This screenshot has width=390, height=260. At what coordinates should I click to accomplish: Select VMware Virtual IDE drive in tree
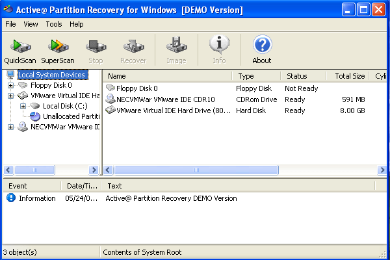[65, 96]
